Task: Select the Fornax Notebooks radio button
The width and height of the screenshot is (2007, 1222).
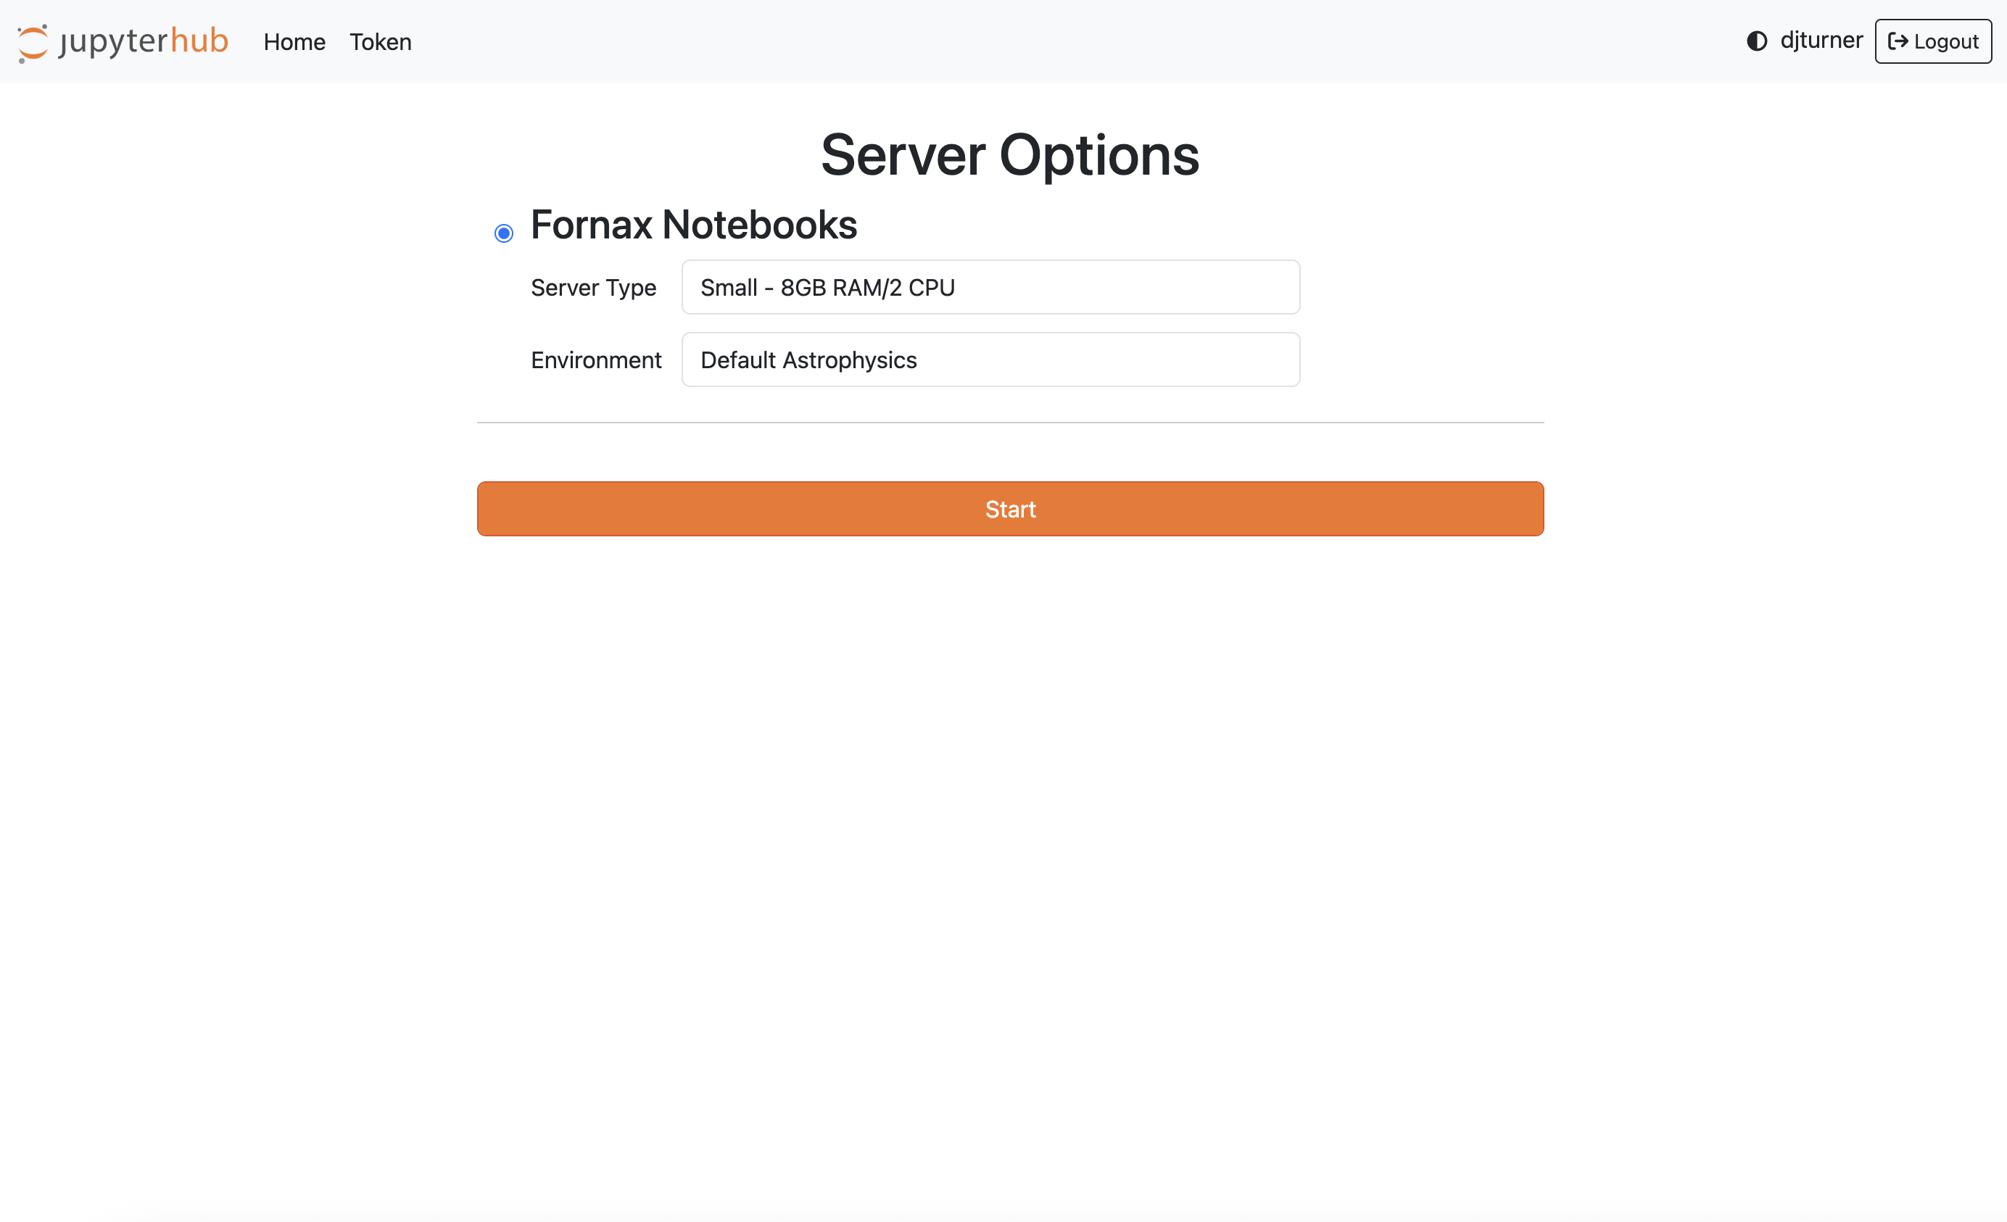Action: pyautogui.click(x=503, y=232)
